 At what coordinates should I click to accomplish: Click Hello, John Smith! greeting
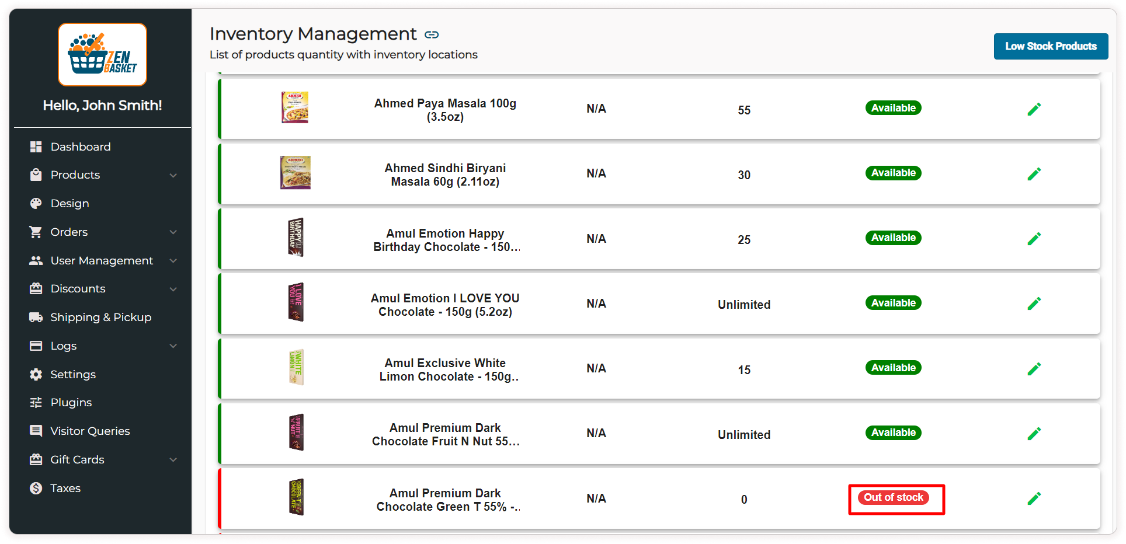102,105
